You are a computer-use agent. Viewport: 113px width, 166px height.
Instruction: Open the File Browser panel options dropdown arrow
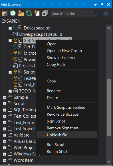(x=95, y=5)
